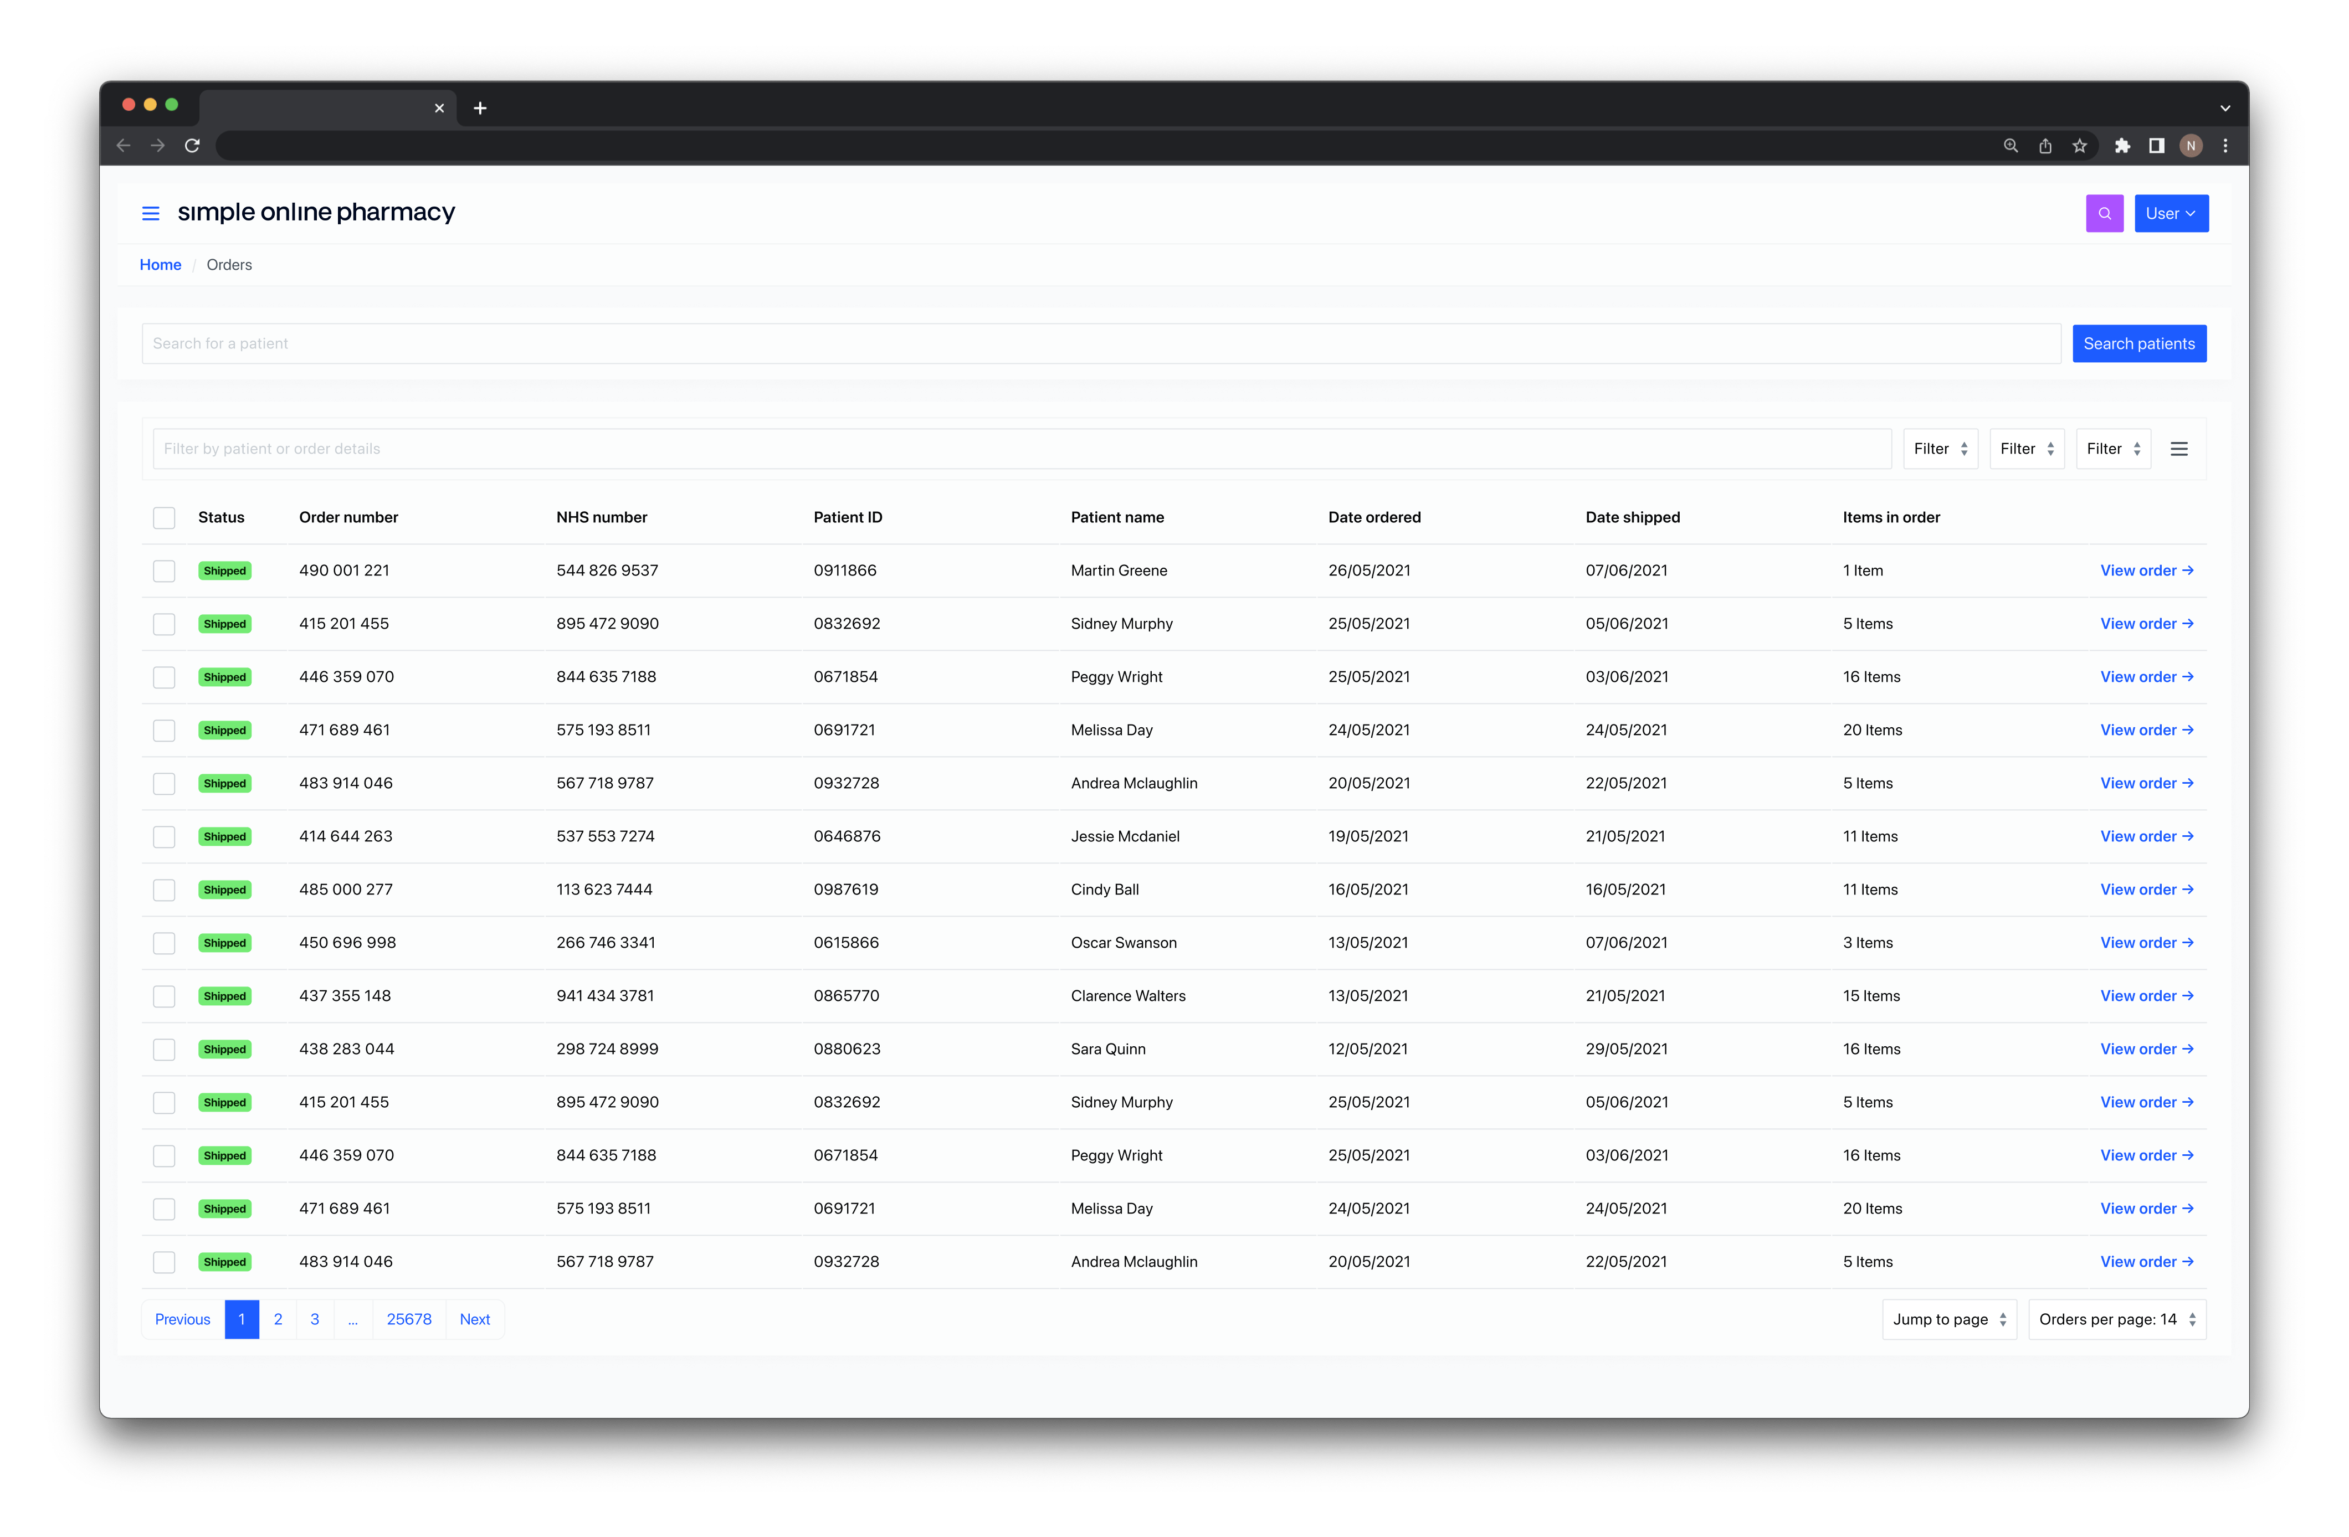This screenshot has width=2349, height=1537.
Task: Open the browser zoom magnifier icon
Action: pos(2011,146)
